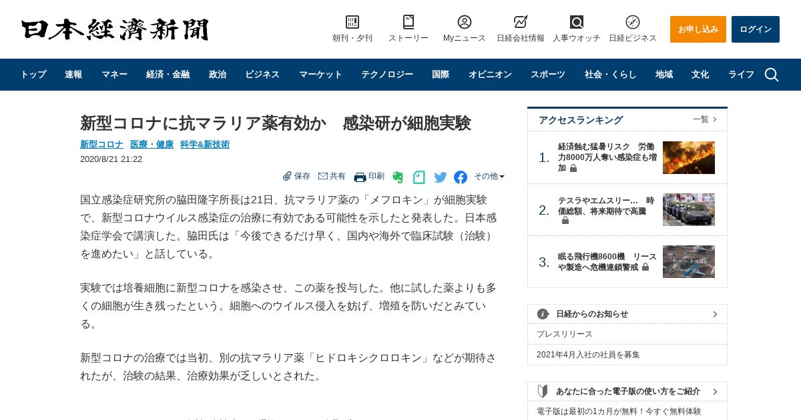Click the date 2020/8/21 21:22
Viewport: 801px width, 420px height.
(x=111, y=159)
